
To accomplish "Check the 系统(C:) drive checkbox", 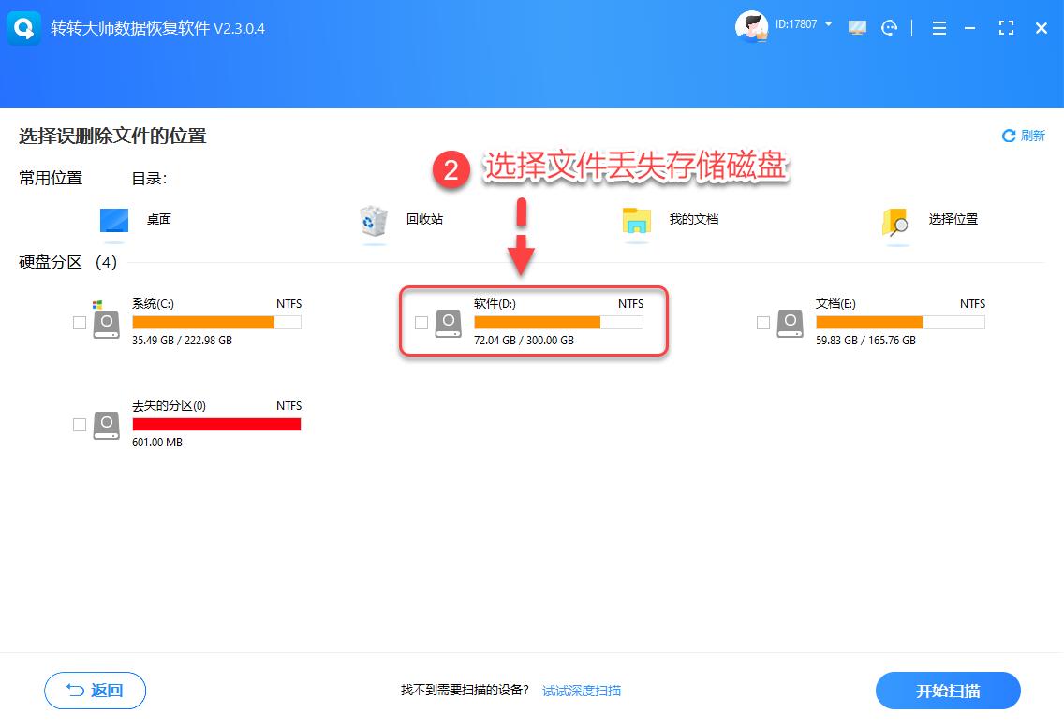I will pyautogui.click(x=80, y=323).
